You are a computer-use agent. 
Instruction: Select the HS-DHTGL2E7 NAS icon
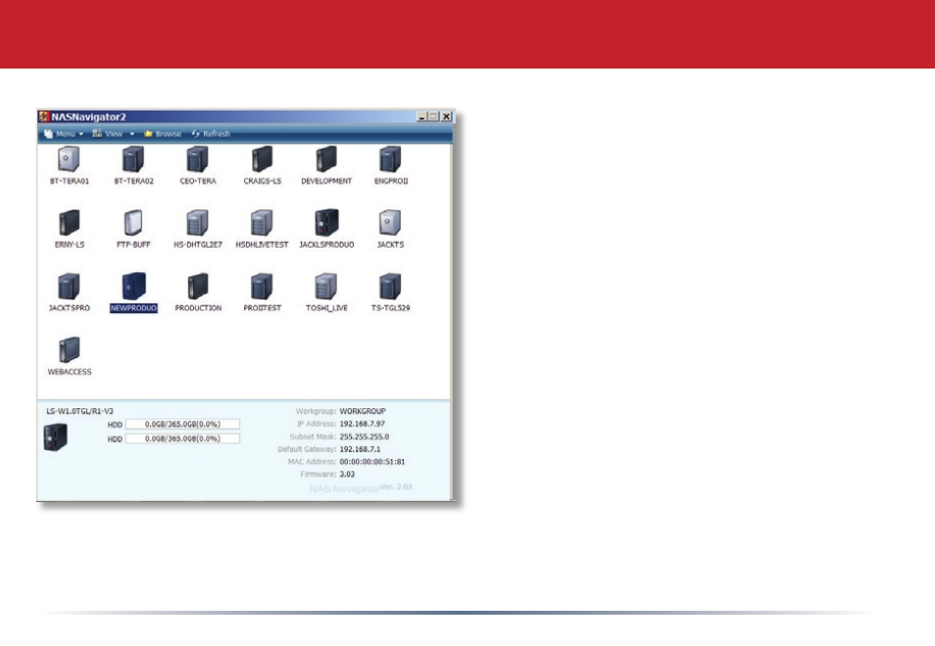197,223
